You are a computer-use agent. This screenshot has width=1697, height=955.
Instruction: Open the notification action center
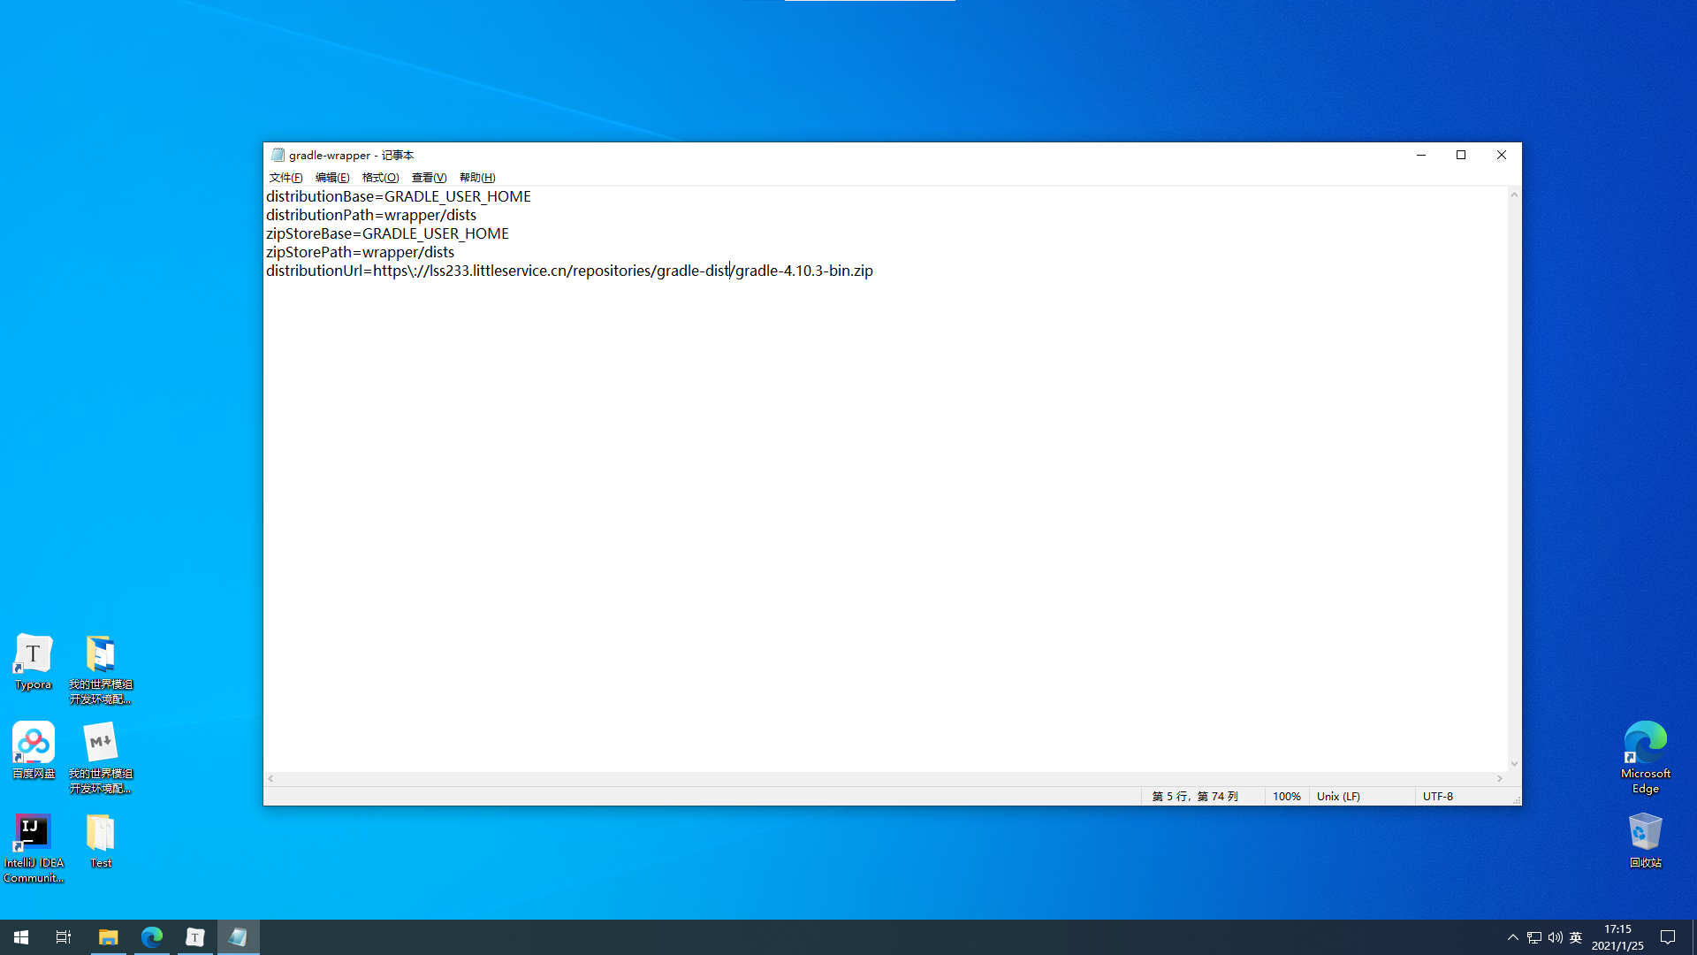[1668, 937]
